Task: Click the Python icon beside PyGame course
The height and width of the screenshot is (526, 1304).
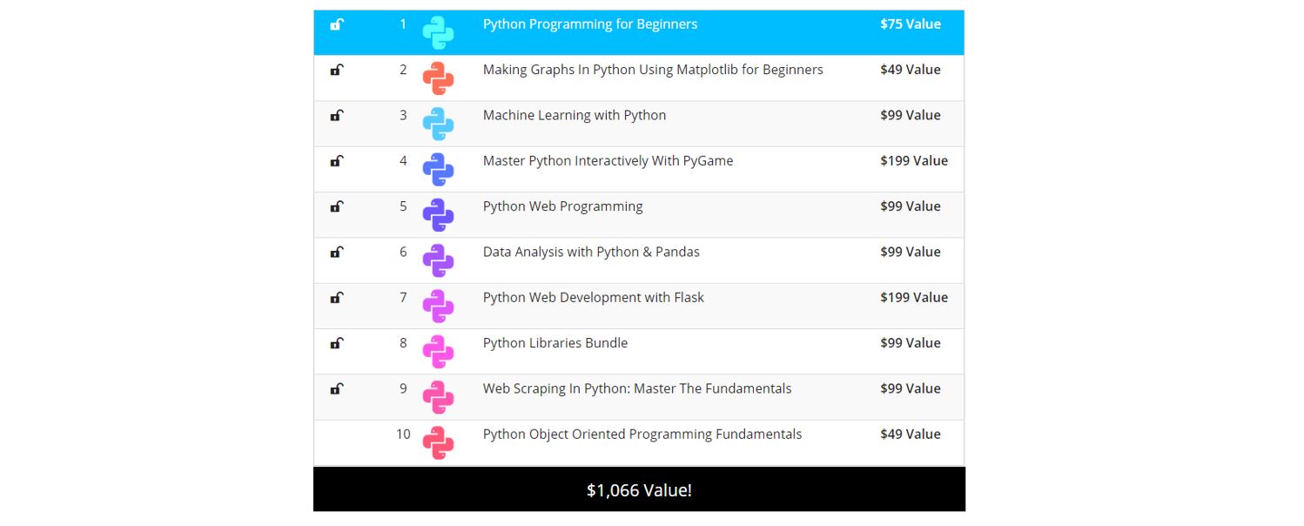Action: pos(438,169)
